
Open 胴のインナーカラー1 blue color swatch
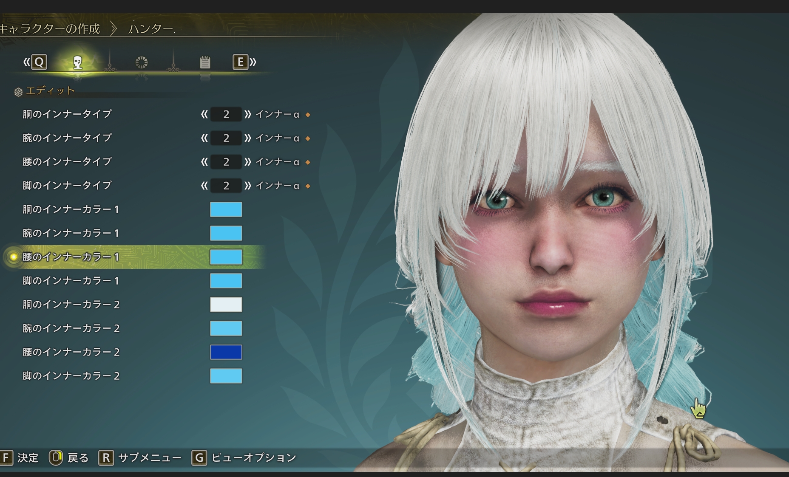coord(226,209)
